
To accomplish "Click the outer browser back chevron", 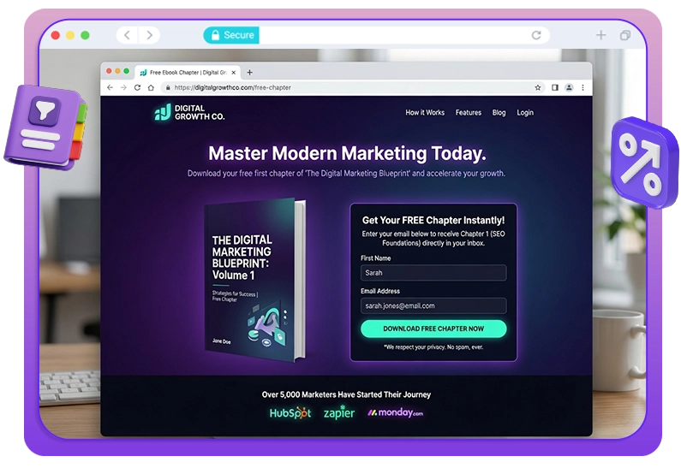I will 128,35.
